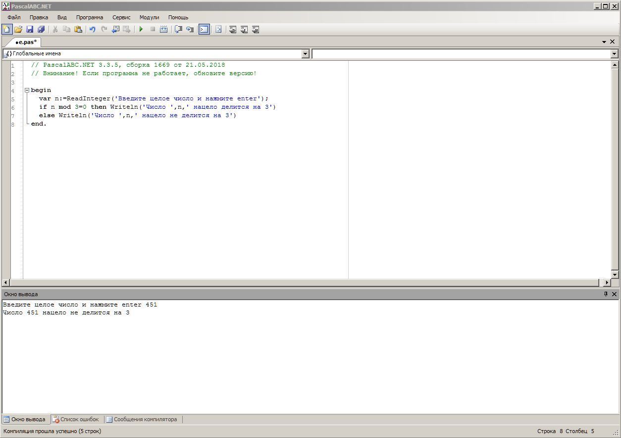Screen dimensions: 621x438
Task: Pin the Окно вывода panel
Action: [605, 294]
